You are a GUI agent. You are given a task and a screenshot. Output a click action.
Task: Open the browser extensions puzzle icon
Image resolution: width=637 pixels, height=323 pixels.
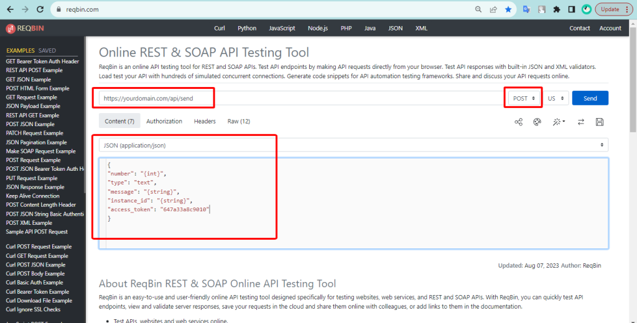pyautogui.click(x=557, y=9)
